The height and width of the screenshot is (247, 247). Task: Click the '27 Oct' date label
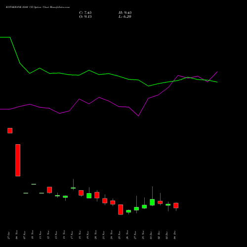[x=9, y=235]
